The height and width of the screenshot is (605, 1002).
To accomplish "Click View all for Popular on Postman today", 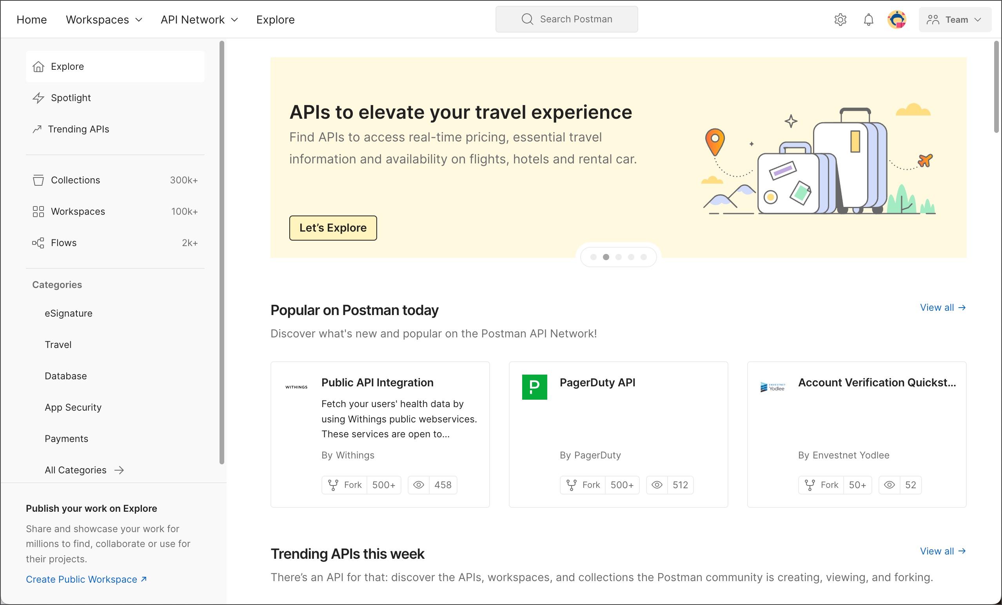I will point(943,307).
